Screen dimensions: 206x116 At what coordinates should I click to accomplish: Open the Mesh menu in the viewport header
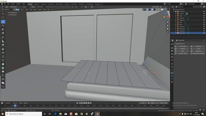pos(35,10)
